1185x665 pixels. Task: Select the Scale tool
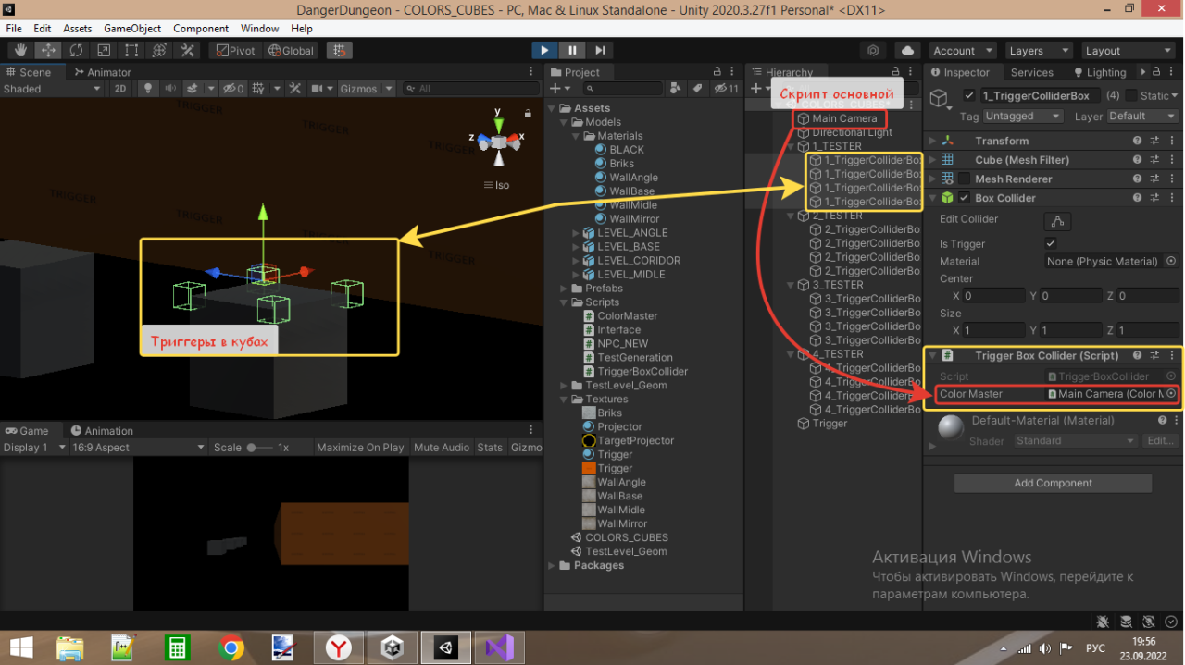pos(104,51)
